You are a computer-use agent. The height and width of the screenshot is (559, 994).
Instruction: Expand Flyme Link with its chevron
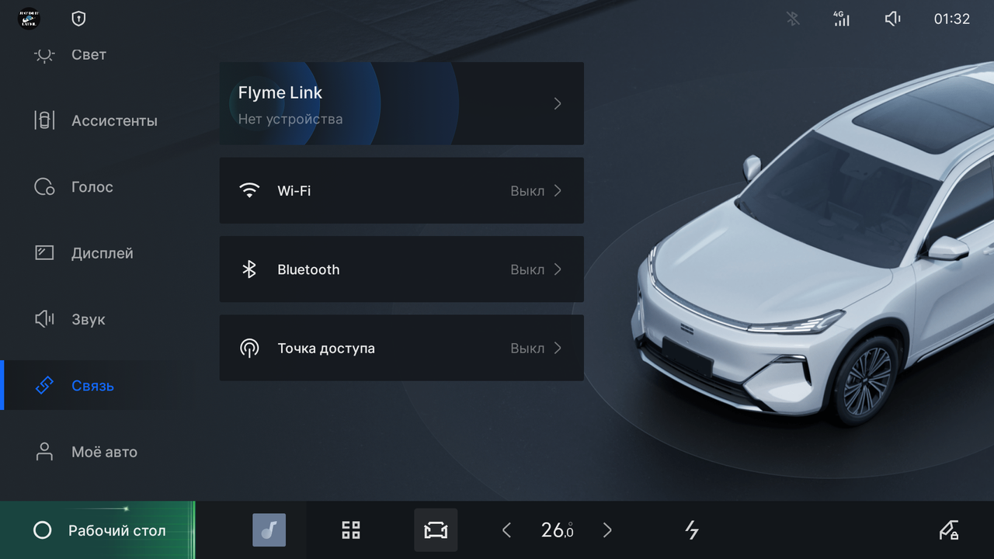558,103
